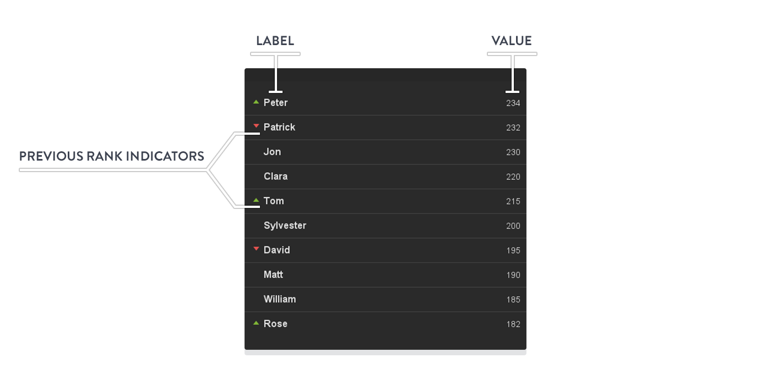The image size is (771, 385).
Task: Click the red down arrow beside David
Action: (256, 249)
